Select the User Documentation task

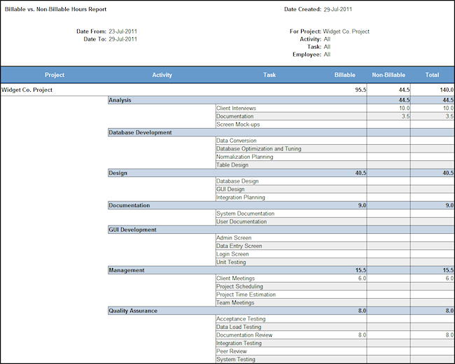[x=241, y=221]
